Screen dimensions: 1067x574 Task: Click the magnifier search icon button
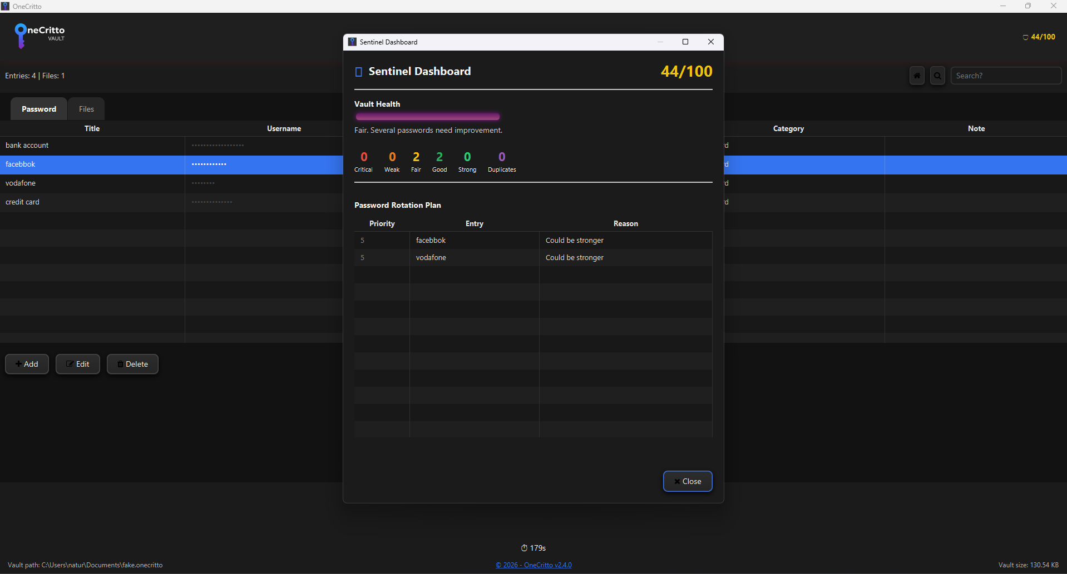(937, 76)
